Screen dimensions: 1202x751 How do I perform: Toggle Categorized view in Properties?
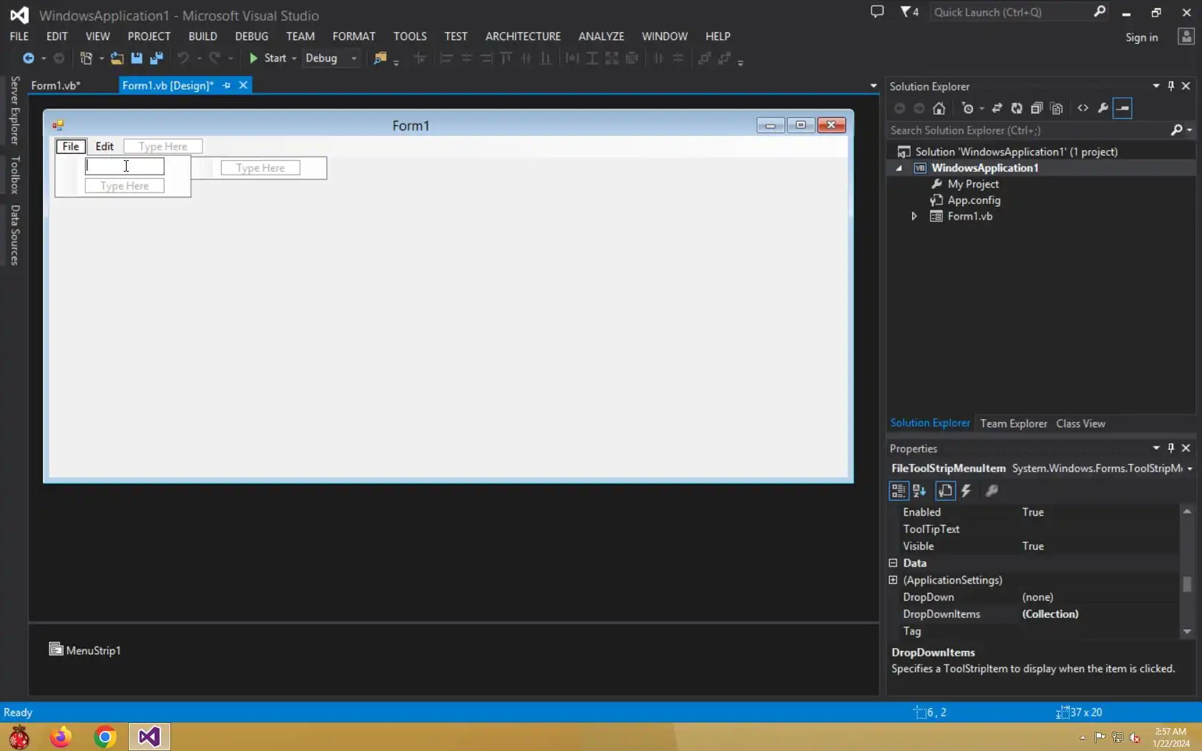point(899,491)
